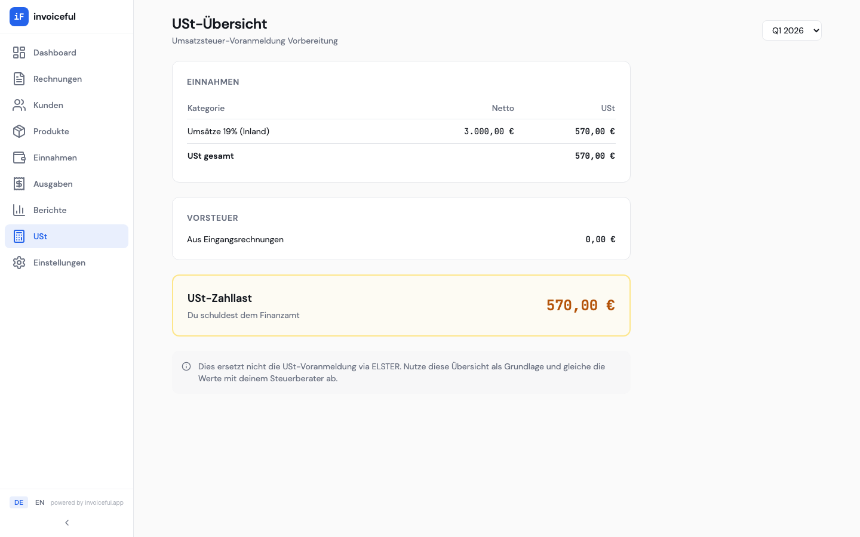Open the Ausgaben section
The height and width of the screenshot is (537, 860).
pos(66,184)
